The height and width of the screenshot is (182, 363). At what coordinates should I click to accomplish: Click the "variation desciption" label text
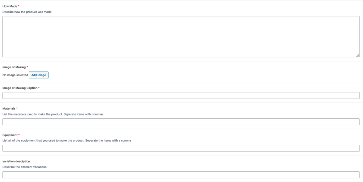[16, 161]
